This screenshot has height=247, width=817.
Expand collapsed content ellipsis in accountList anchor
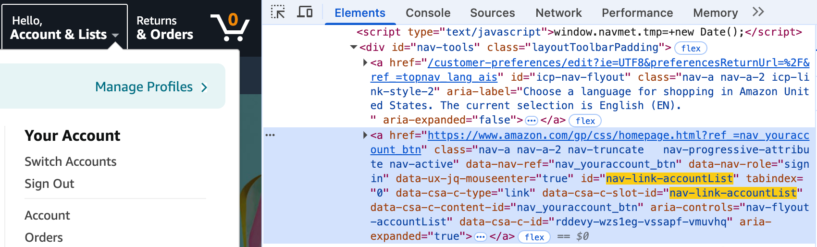tap(480, 236)
